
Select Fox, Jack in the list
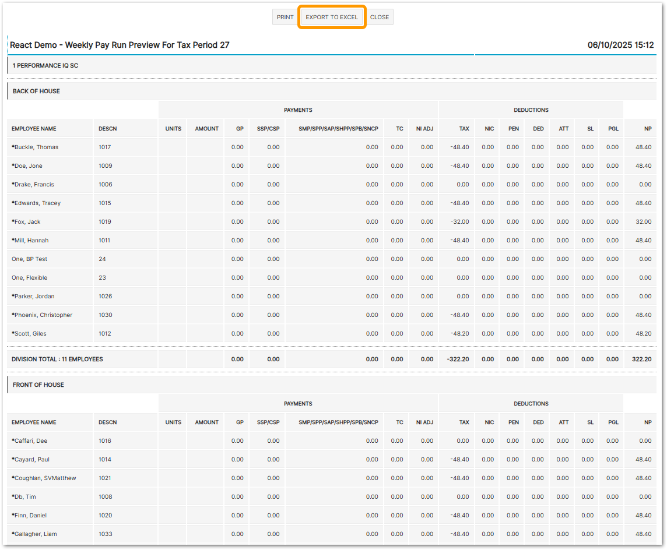point(27,222)
